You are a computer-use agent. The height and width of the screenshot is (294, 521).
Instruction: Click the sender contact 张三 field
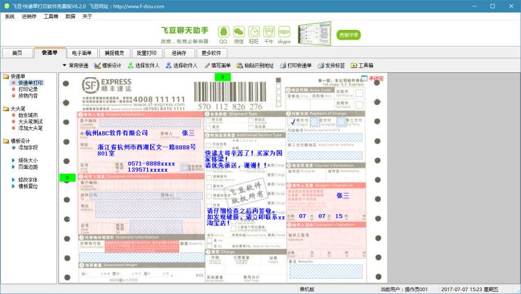coord(188,133)
